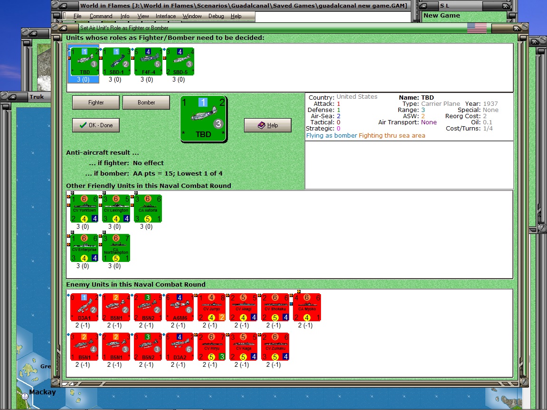
Task: Click the enemy A6M6 fighter counter
Action: [x=180, y=307]
